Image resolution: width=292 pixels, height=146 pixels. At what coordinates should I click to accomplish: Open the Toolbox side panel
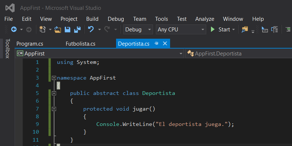coord(7,49)
